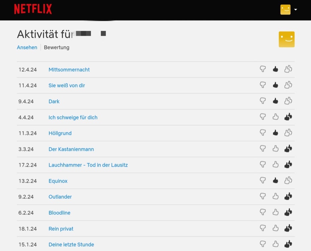
Task: Rate Lauchhammer thumbs down
Action: (263, 164)
